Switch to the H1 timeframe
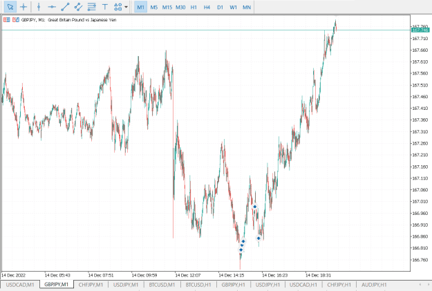Screen dimensions: 432x291 click(x=194, y=8)
